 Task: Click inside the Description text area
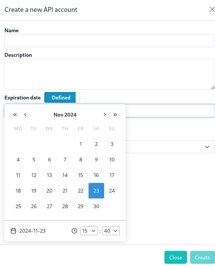point(110,74)
